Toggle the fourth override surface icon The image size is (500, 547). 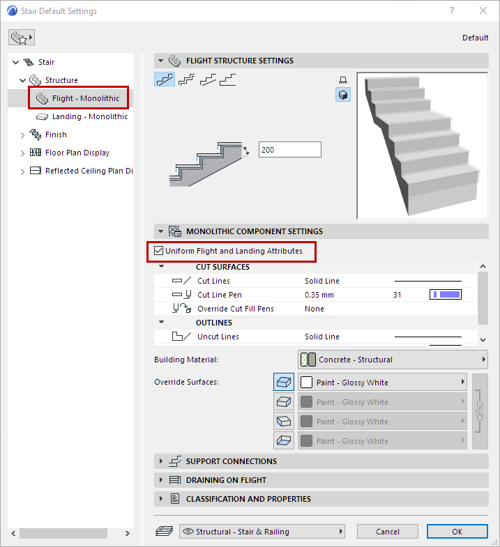tap(284, 440)
